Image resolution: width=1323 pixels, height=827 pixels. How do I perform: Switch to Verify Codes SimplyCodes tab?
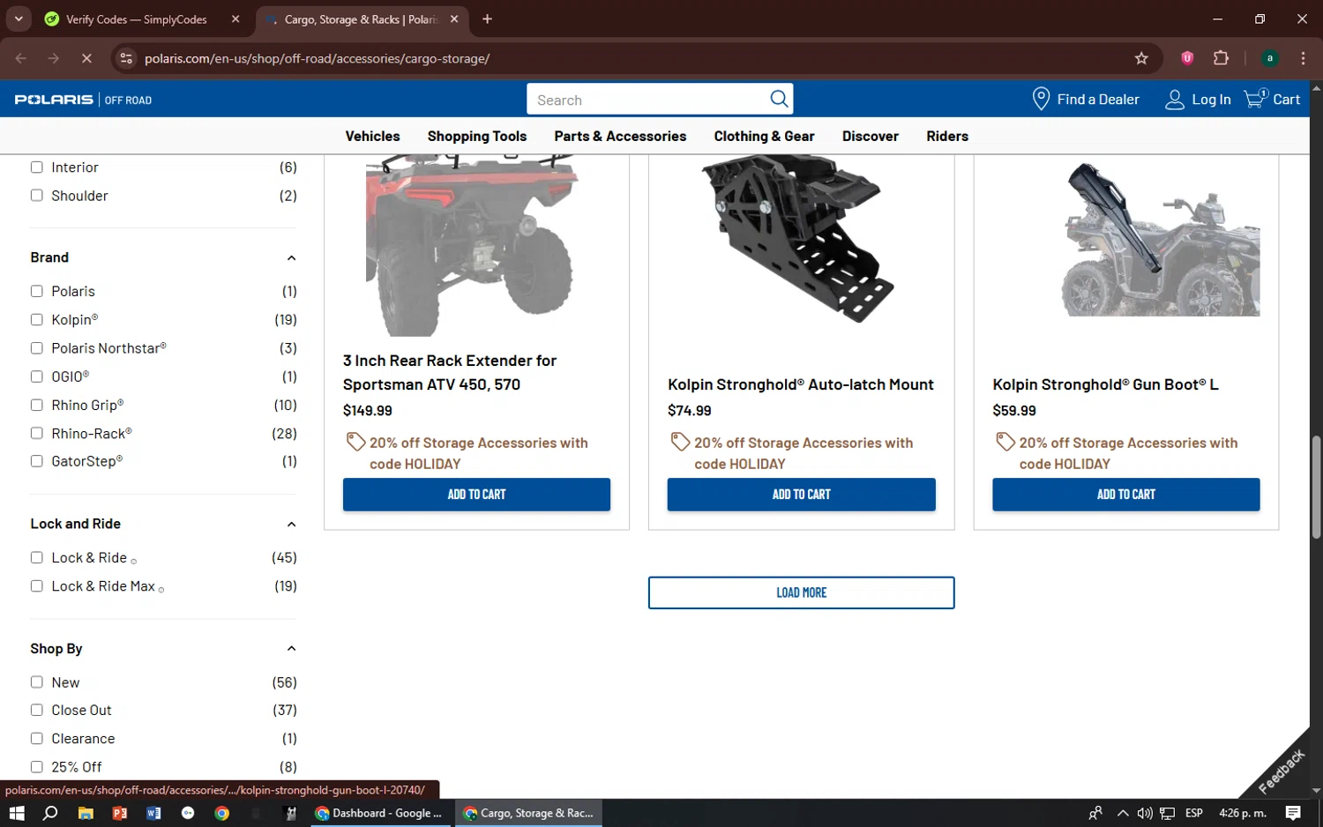(x=136, y=19)
